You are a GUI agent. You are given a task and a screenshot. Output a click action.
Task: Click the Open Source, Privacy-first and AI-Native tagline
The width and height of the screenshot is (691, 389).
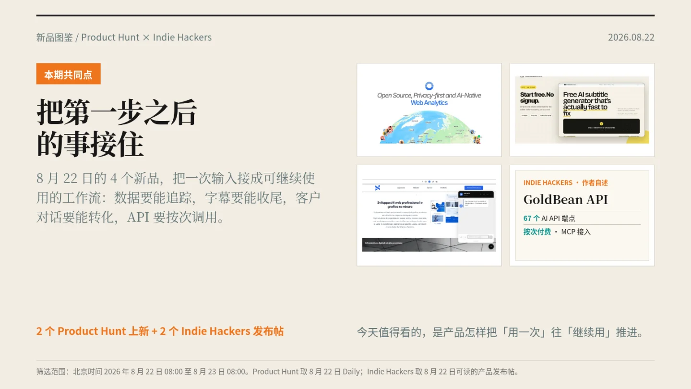(429, 95)
